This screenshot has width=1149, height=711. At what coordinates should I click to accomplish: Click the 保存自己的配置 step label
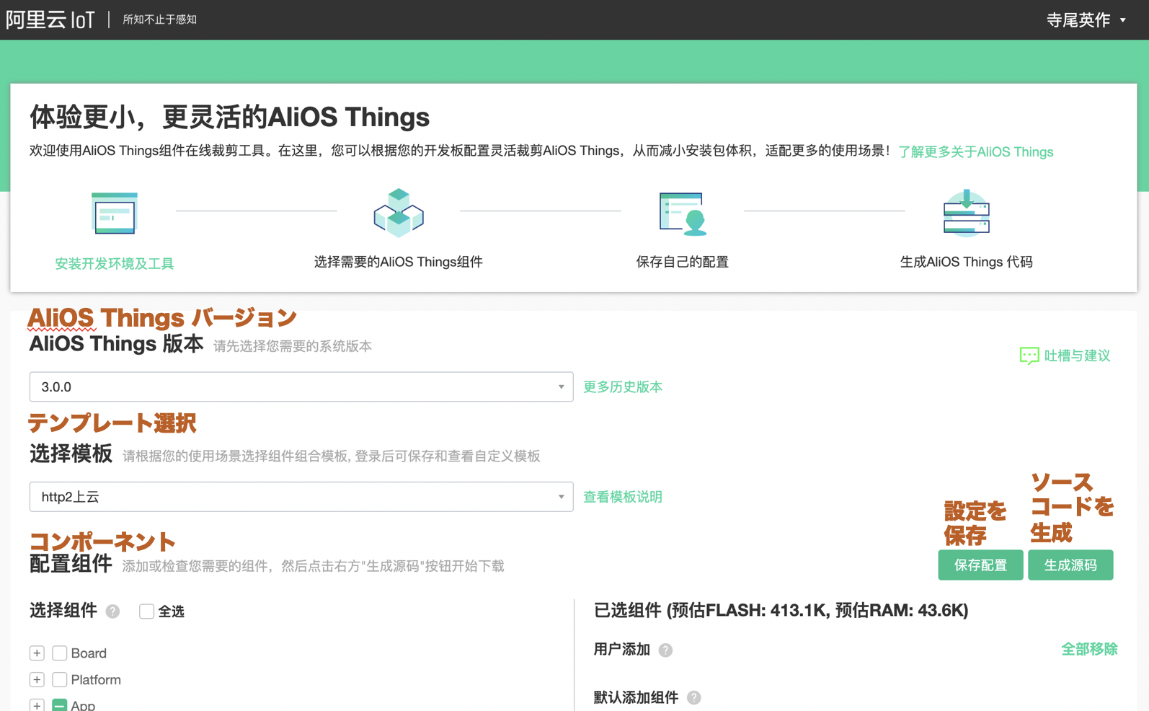coord(683,262)
